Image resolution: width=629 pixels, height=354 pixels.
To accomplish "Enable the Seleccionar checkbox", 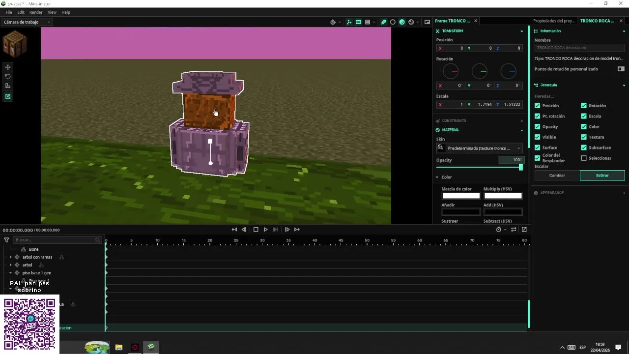I will (584, 158).
